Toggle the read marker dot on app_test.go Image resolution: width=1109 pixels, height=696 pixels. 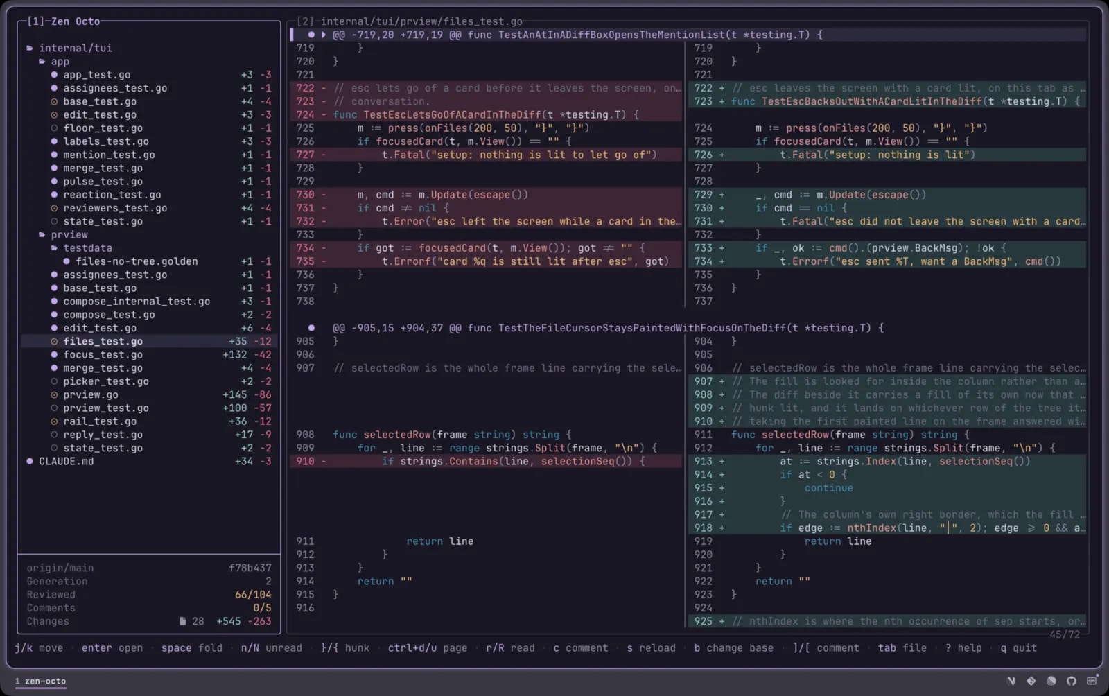54,75
